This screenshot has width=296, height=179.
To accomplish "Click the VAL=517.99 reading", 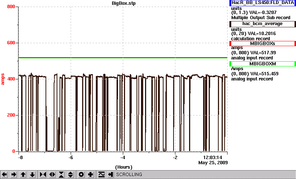I will pos(263,53).
